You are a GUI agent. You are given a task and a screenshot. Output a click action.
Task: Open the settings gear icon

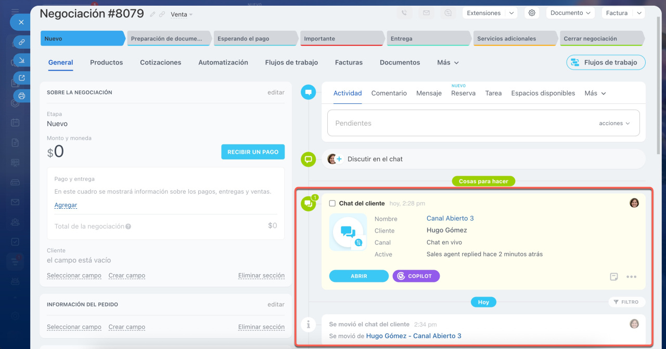click(x=532, y=13)
